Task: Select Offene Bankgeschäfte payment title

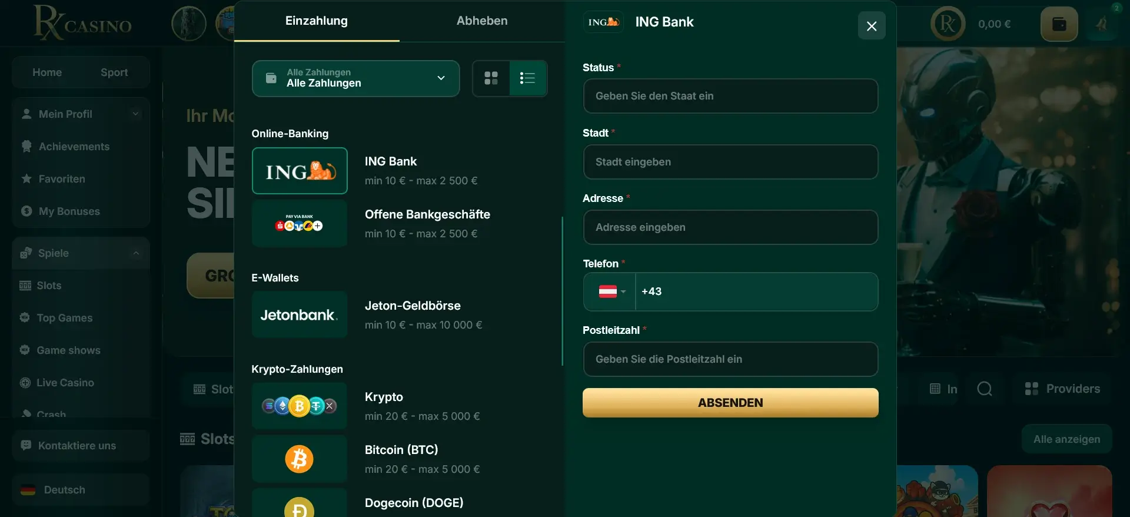Action: click(427, 214)
